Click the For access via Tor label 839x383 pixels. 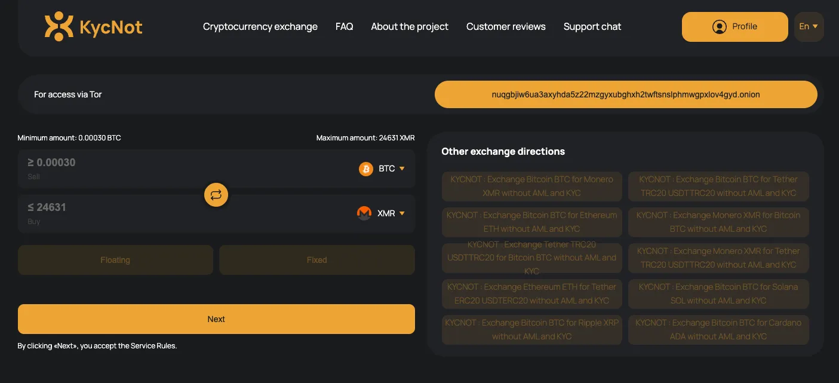click(68, 94)
